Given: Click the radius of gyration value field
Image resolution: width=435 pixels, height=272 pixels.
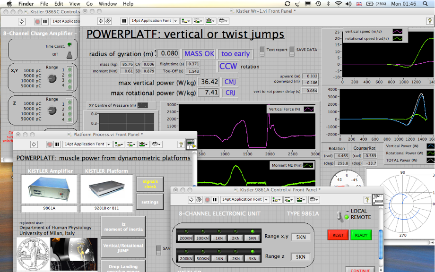Looking at the screenshot, I should click(x=169, y=53).
